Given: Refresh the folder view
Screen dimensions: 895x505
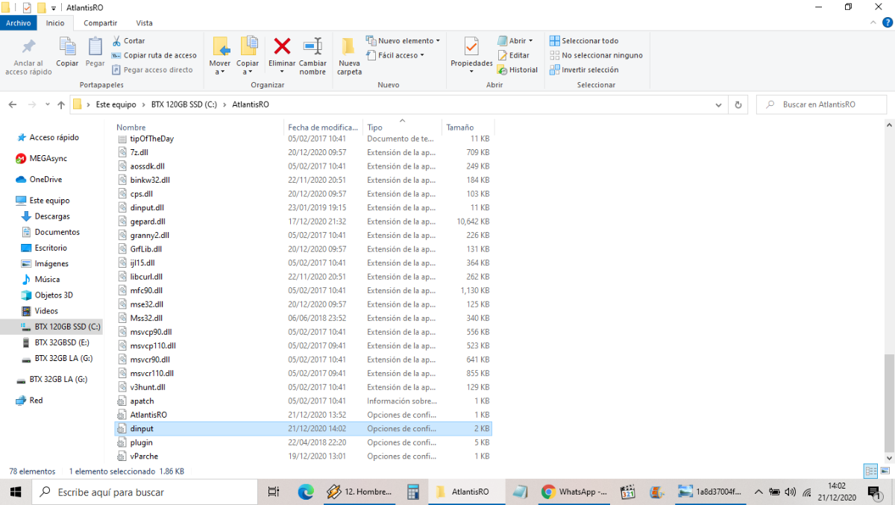Looking at the screenshot, I should click(x=738, y=104).
